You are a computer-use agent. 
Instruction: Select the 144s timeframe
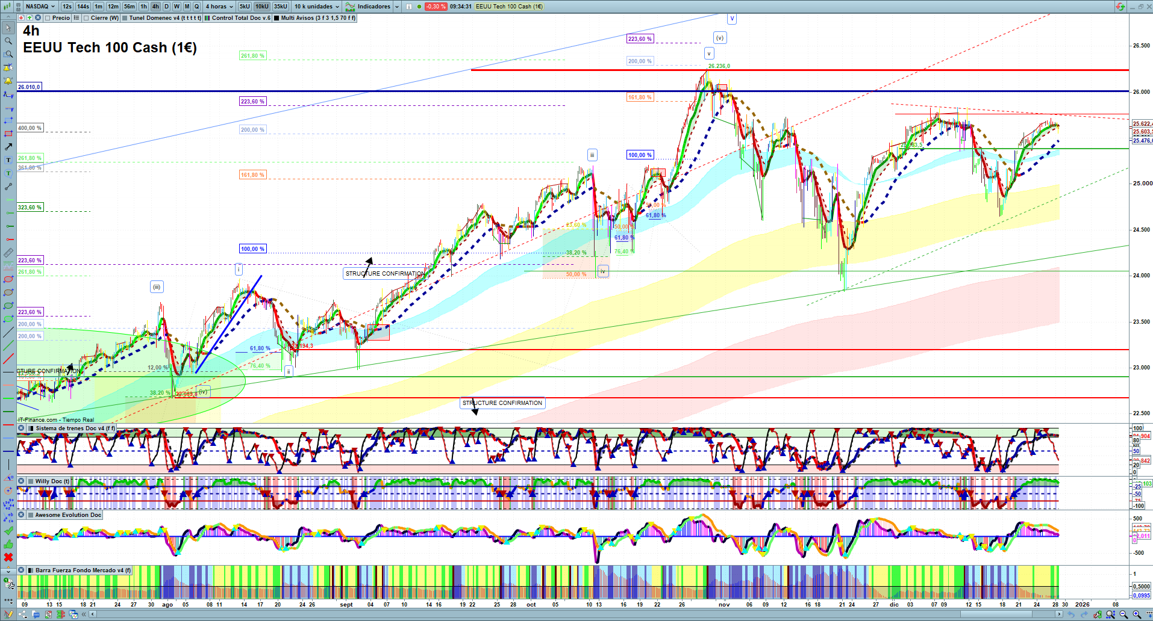point(83,7)
